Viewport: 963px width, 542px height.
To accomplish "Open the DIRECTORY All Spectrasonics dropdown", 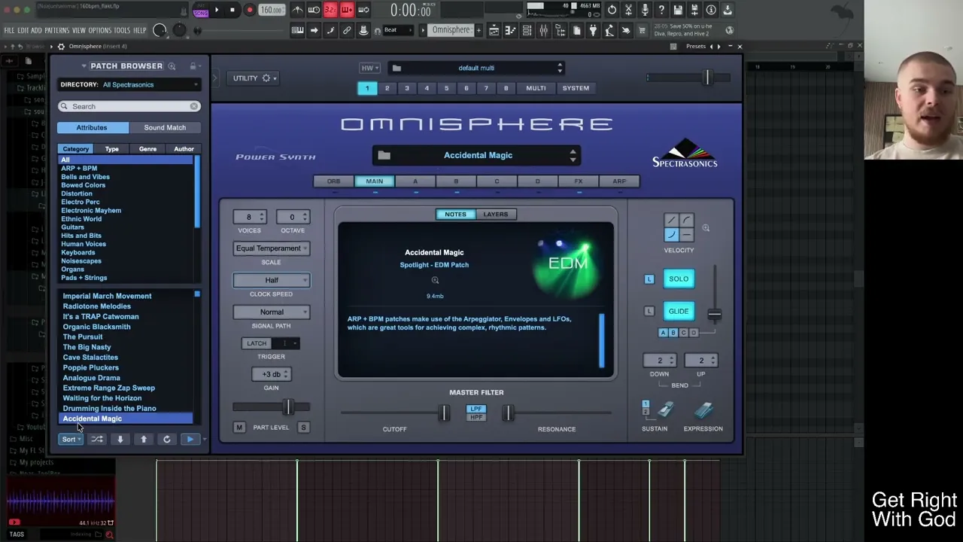I will 129,84.
